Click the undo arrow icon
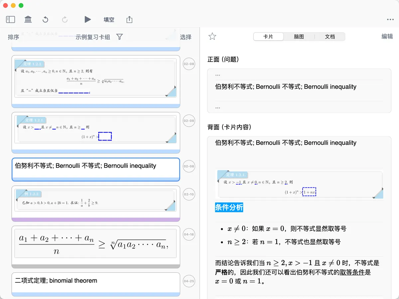Image resolution: width=399 pixels, height=299 pixels. [x=46, y=20]
